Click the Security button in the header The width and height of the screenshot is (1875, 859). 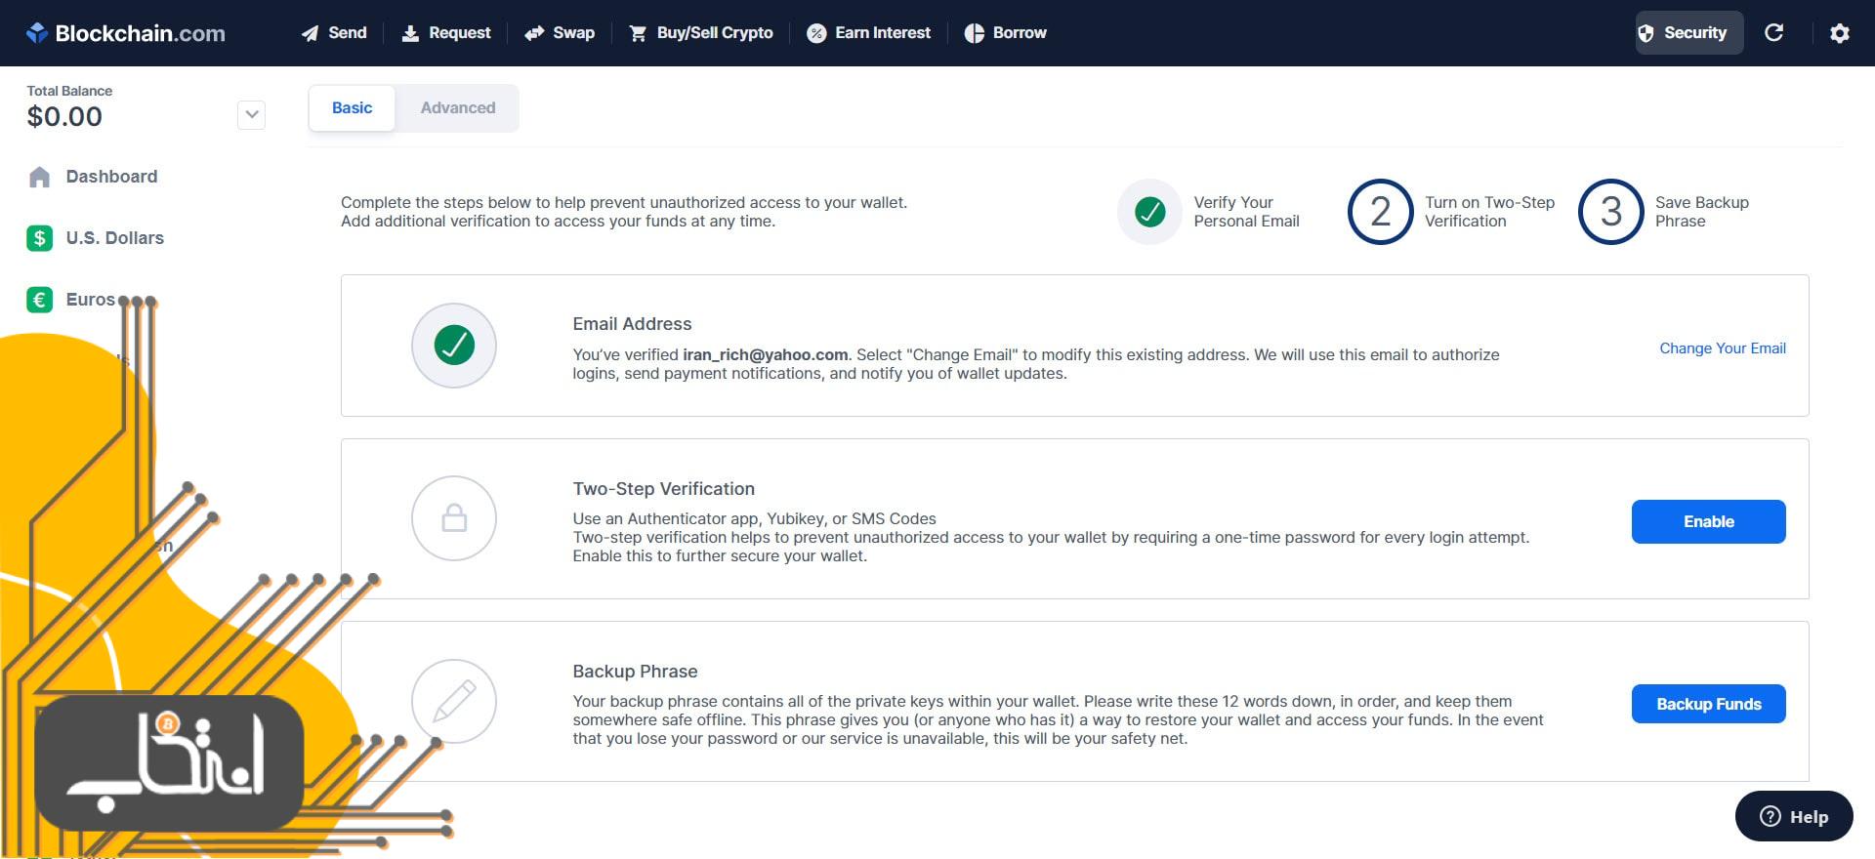click(x=1688, y=33)
